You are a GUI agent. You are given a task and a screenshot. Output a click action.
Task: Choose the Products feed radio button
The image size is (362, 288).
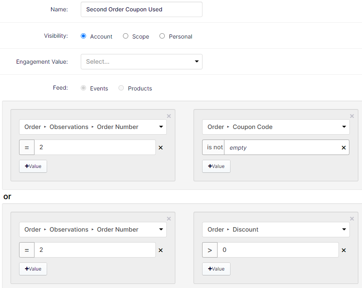121,88
